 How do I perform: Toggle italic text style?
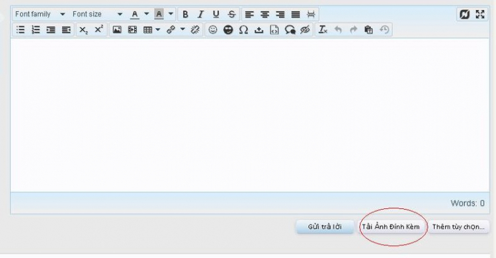tap(200, 15)
